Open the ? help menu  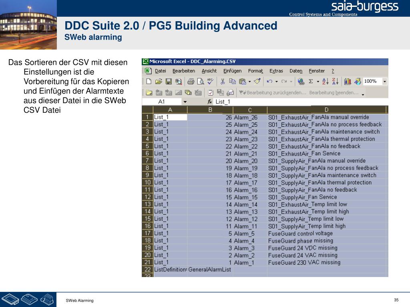pos(333,71)
